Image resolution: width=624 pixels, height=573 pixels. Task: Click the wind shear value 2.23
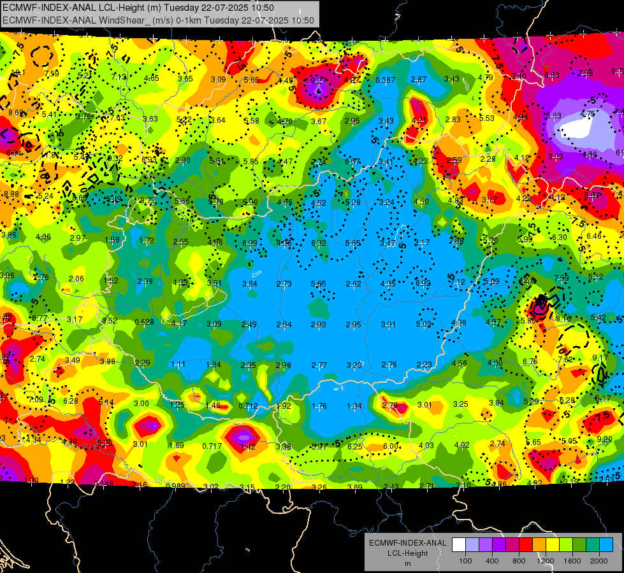pos(424,365)
